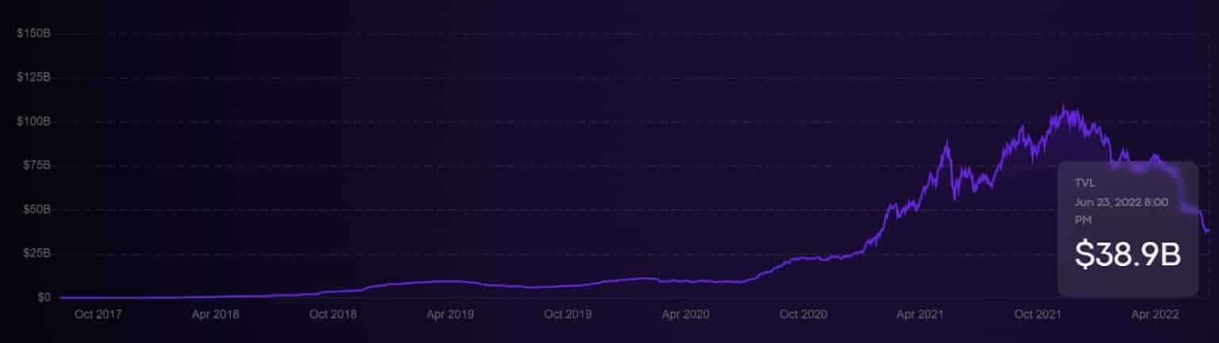The image size is (1219, 343).
Task: Click the Apr 2022 axis label
Action: pyautogui.click(x=1155, y=314)
